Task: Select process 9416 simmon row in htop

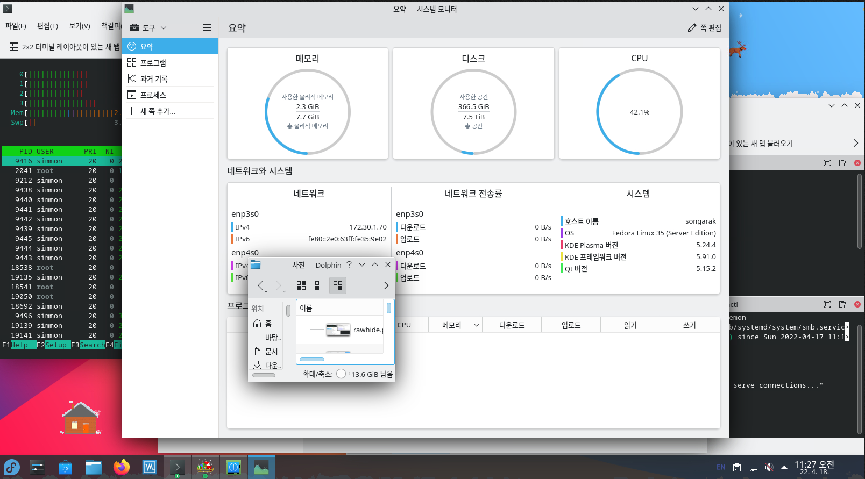Action: 62,161
